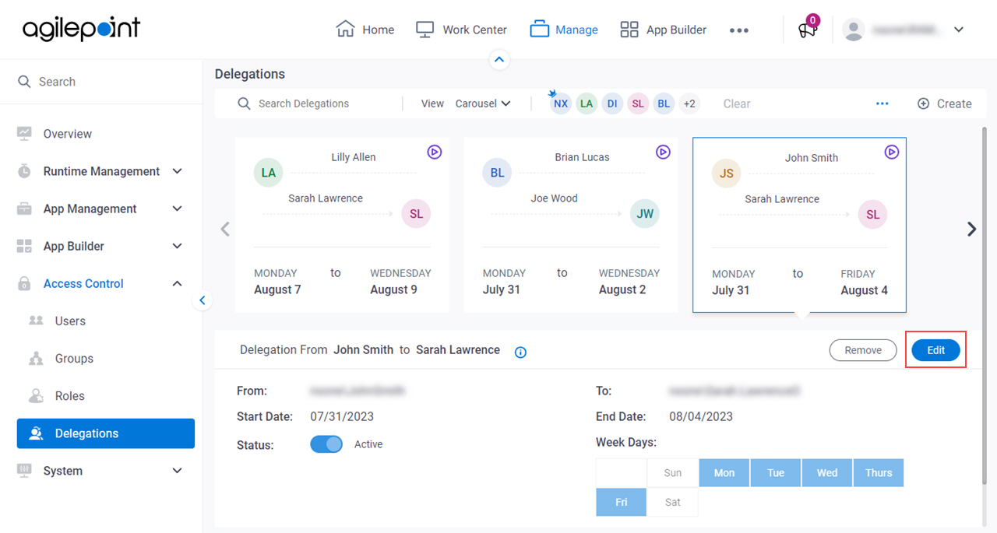Open the announcements megaphone icon
This screenshot has width=997, height=533.
point(807,30)
